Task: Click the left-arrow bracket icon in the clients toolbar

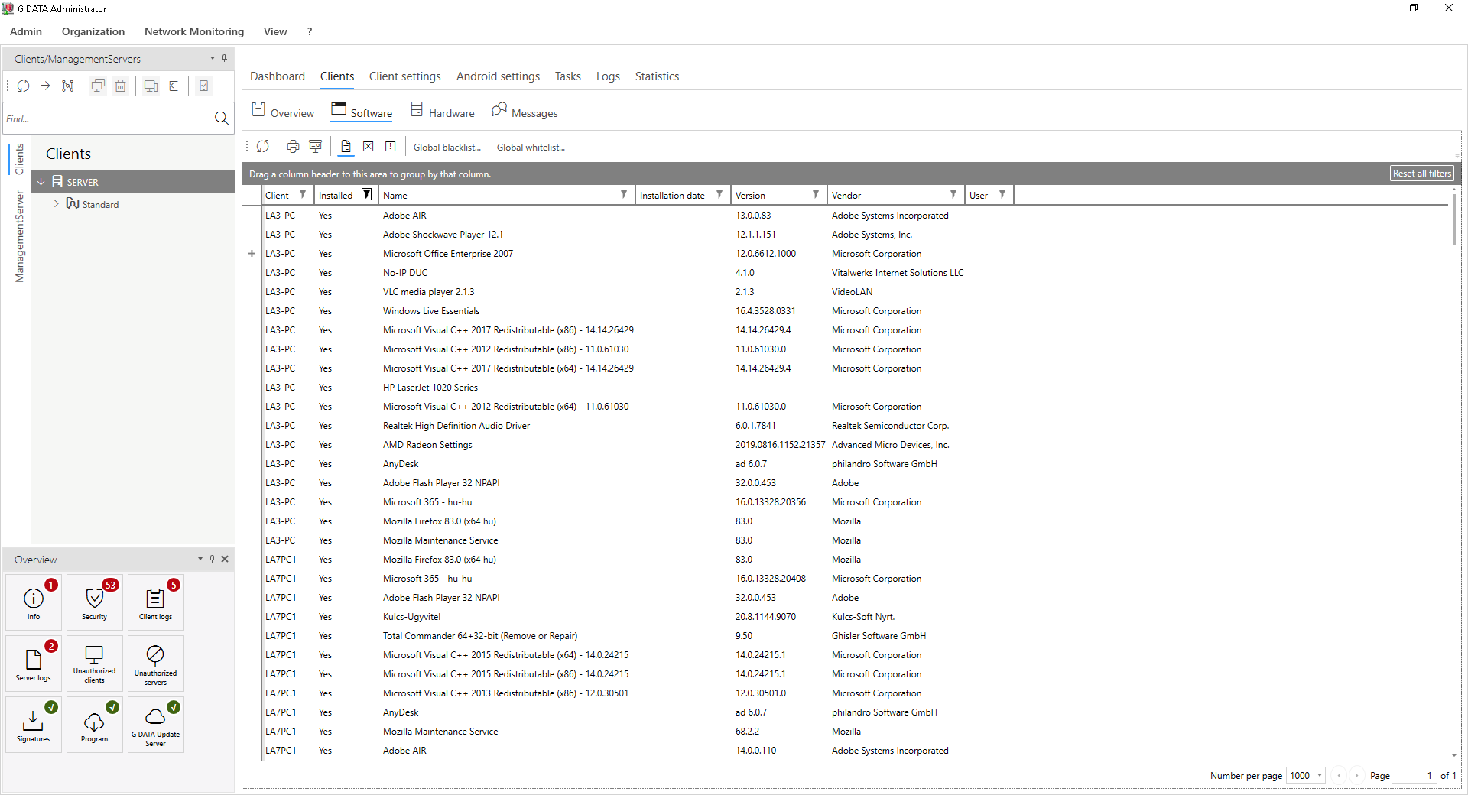Action: (174, 86)
